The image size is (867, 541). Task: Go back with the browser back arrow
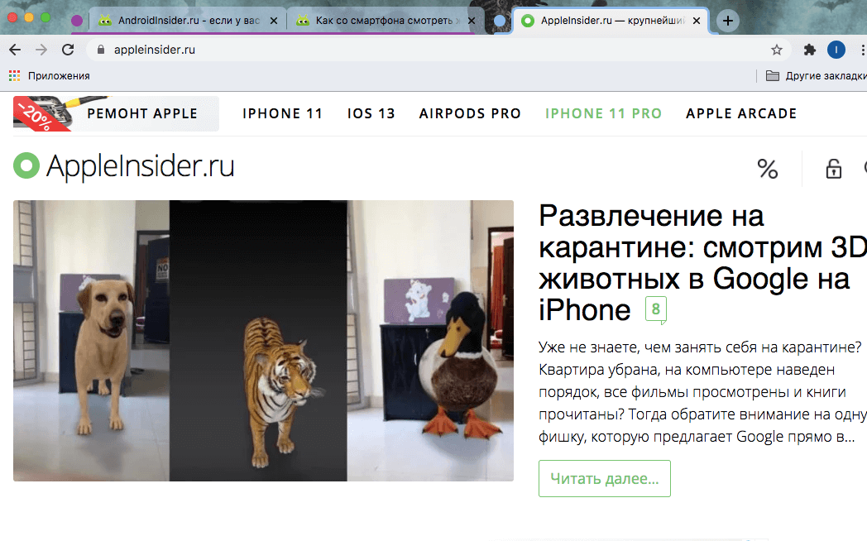tap(15, 50)
